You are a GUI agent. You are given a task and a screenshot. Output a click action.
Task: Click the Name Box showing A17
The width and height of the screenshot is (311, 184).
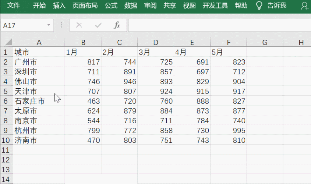point(27,25)
